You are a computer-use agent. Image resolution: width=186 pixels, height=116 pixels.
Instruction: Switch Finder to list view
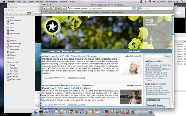21,14
